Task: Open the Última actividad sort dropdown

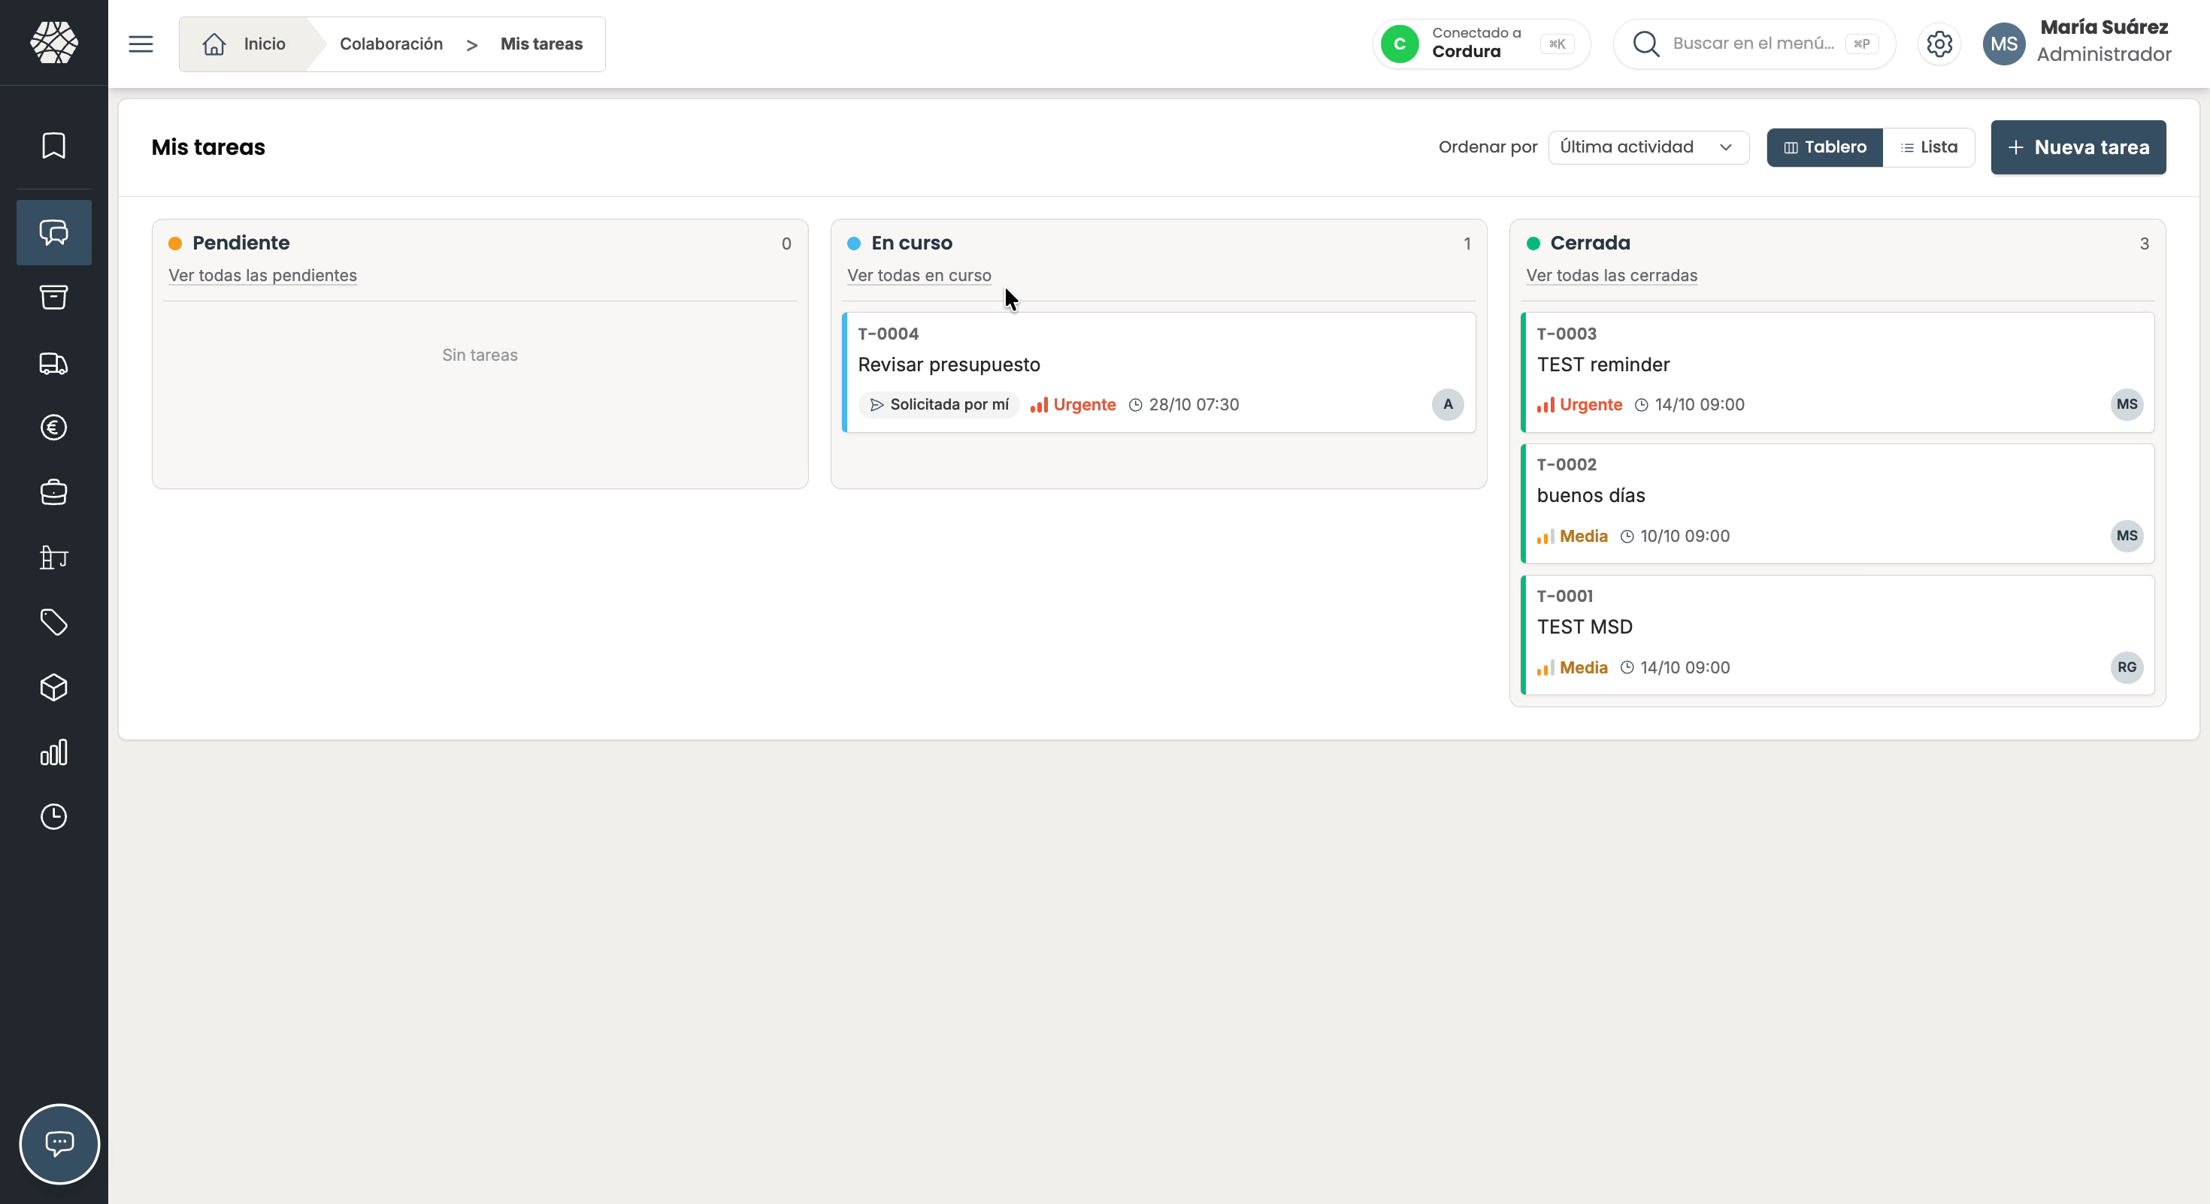Action: coord(1648,147)
